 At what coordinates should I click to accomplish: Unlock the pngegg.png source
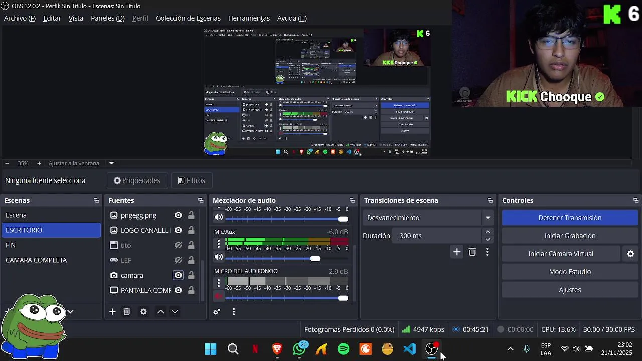(191, 215)
